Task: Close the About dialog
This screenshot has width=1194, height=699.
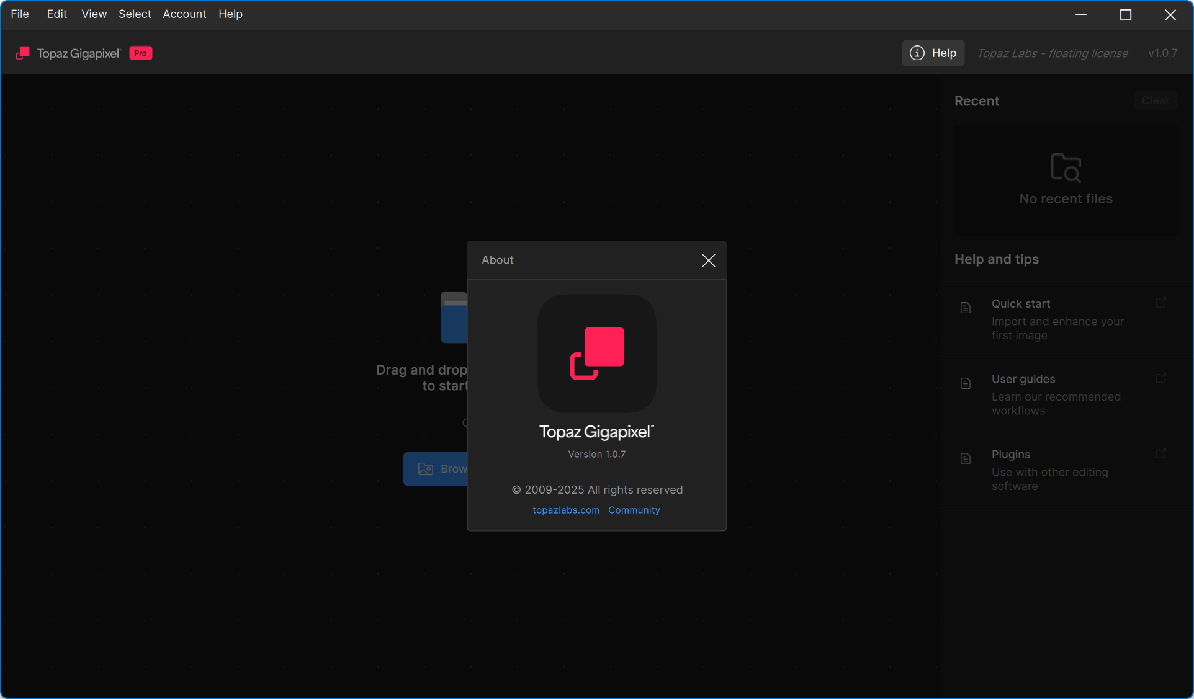Action: [x=708, y=260]
